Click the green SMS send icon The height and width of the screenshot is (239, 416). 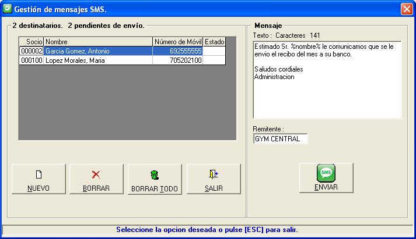pyautogui.click(x=326, y=173)
